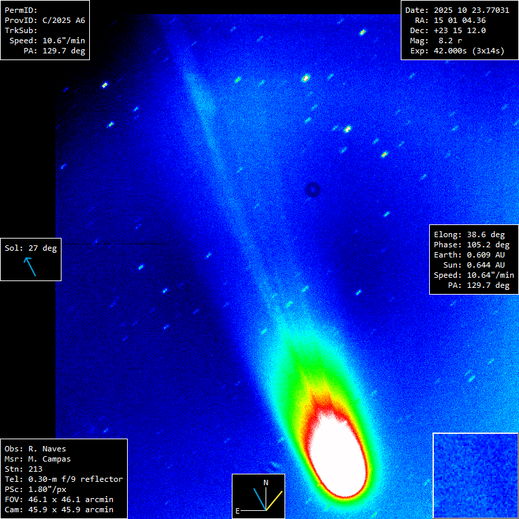Click the background sample inset thumbnail
This screenshot has width=519, height=519.
(474, 475)
